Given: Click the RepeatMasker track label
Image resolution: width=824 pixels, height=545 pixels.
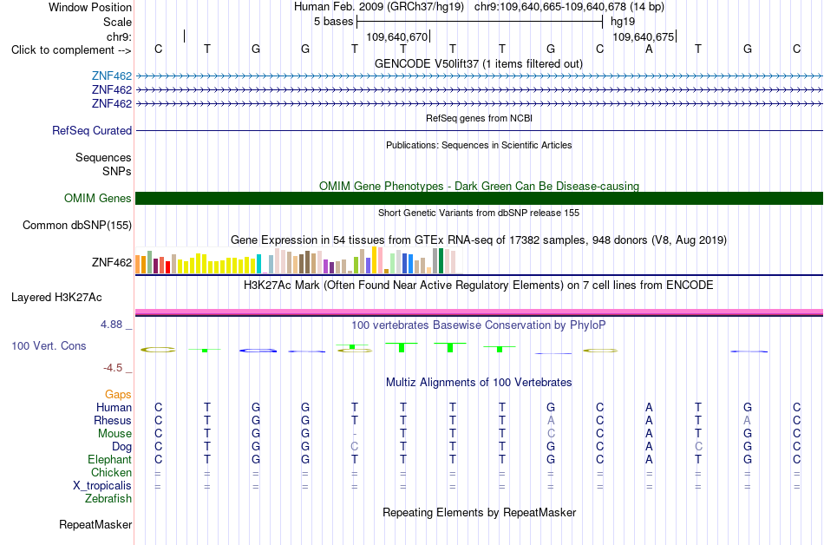Looking at the screenshot, I should tap(95, 525).
